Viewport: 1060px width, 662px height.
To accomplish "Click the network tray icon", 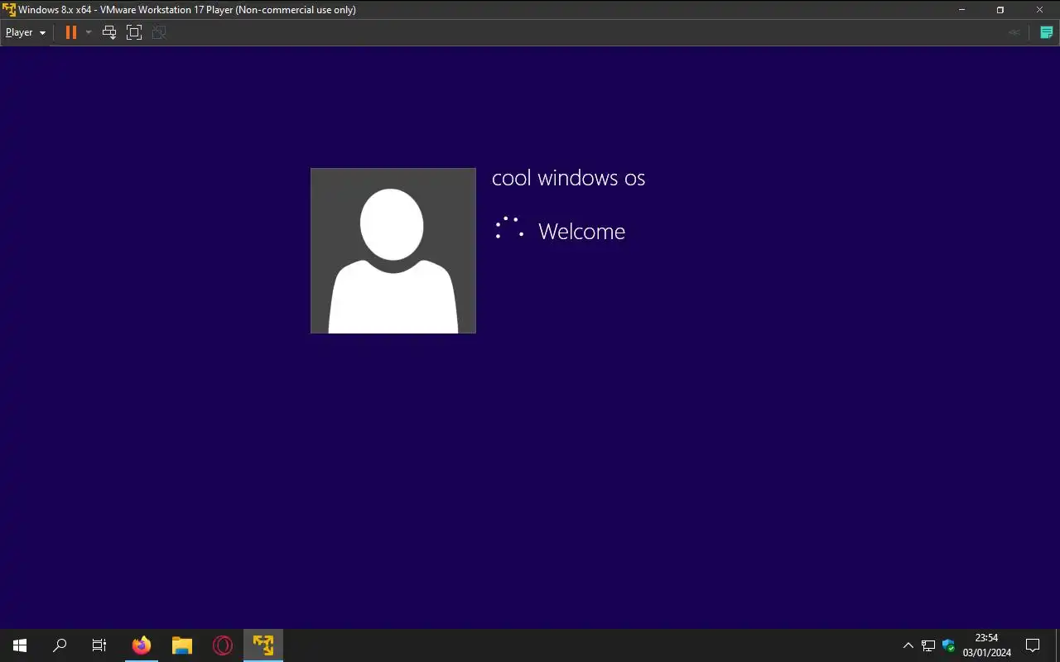I will [x=928, y=645].
